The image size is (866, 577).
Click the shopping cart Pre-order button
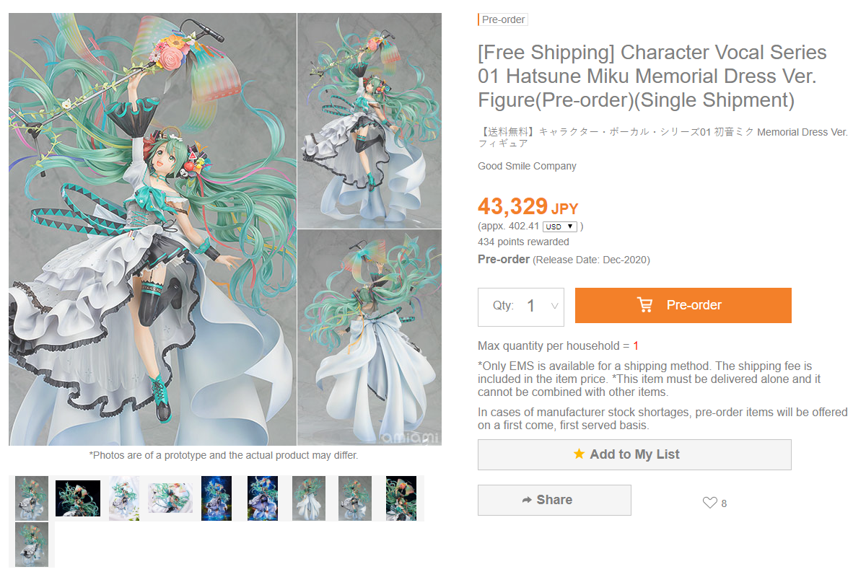(x=683, y=305)
